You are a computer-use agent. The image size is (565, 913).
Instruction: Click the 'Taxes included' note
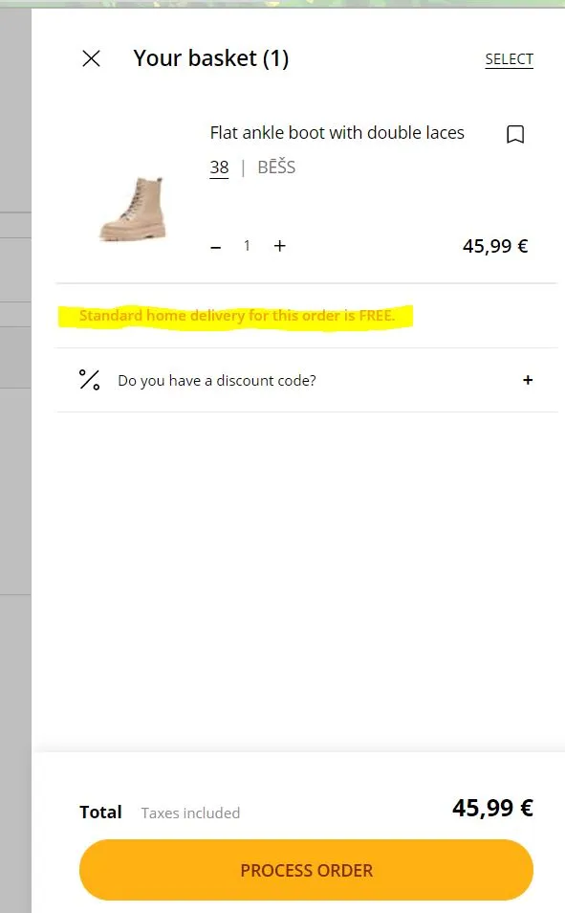(x=190, y=813)
